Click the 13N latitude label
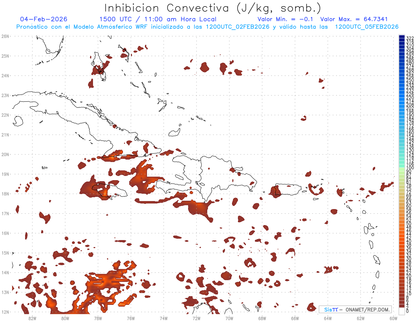 coord(5,292)
